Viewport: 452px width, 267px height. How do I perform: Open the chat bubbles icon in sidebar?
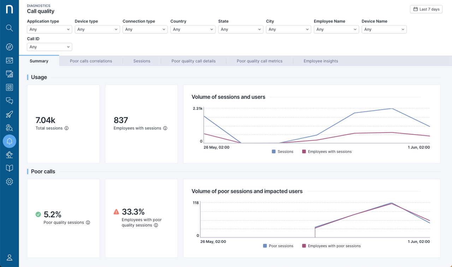tap(10, 101)
